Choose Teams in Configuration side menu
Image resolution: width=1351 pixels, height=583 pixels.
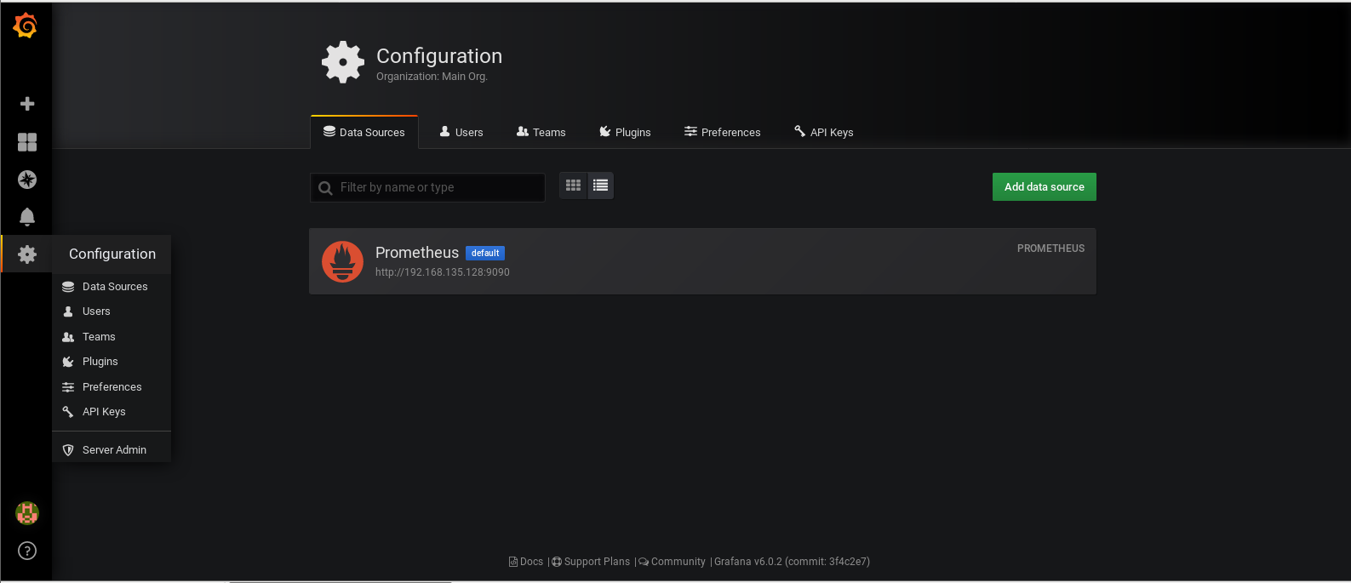click(99, 337)
